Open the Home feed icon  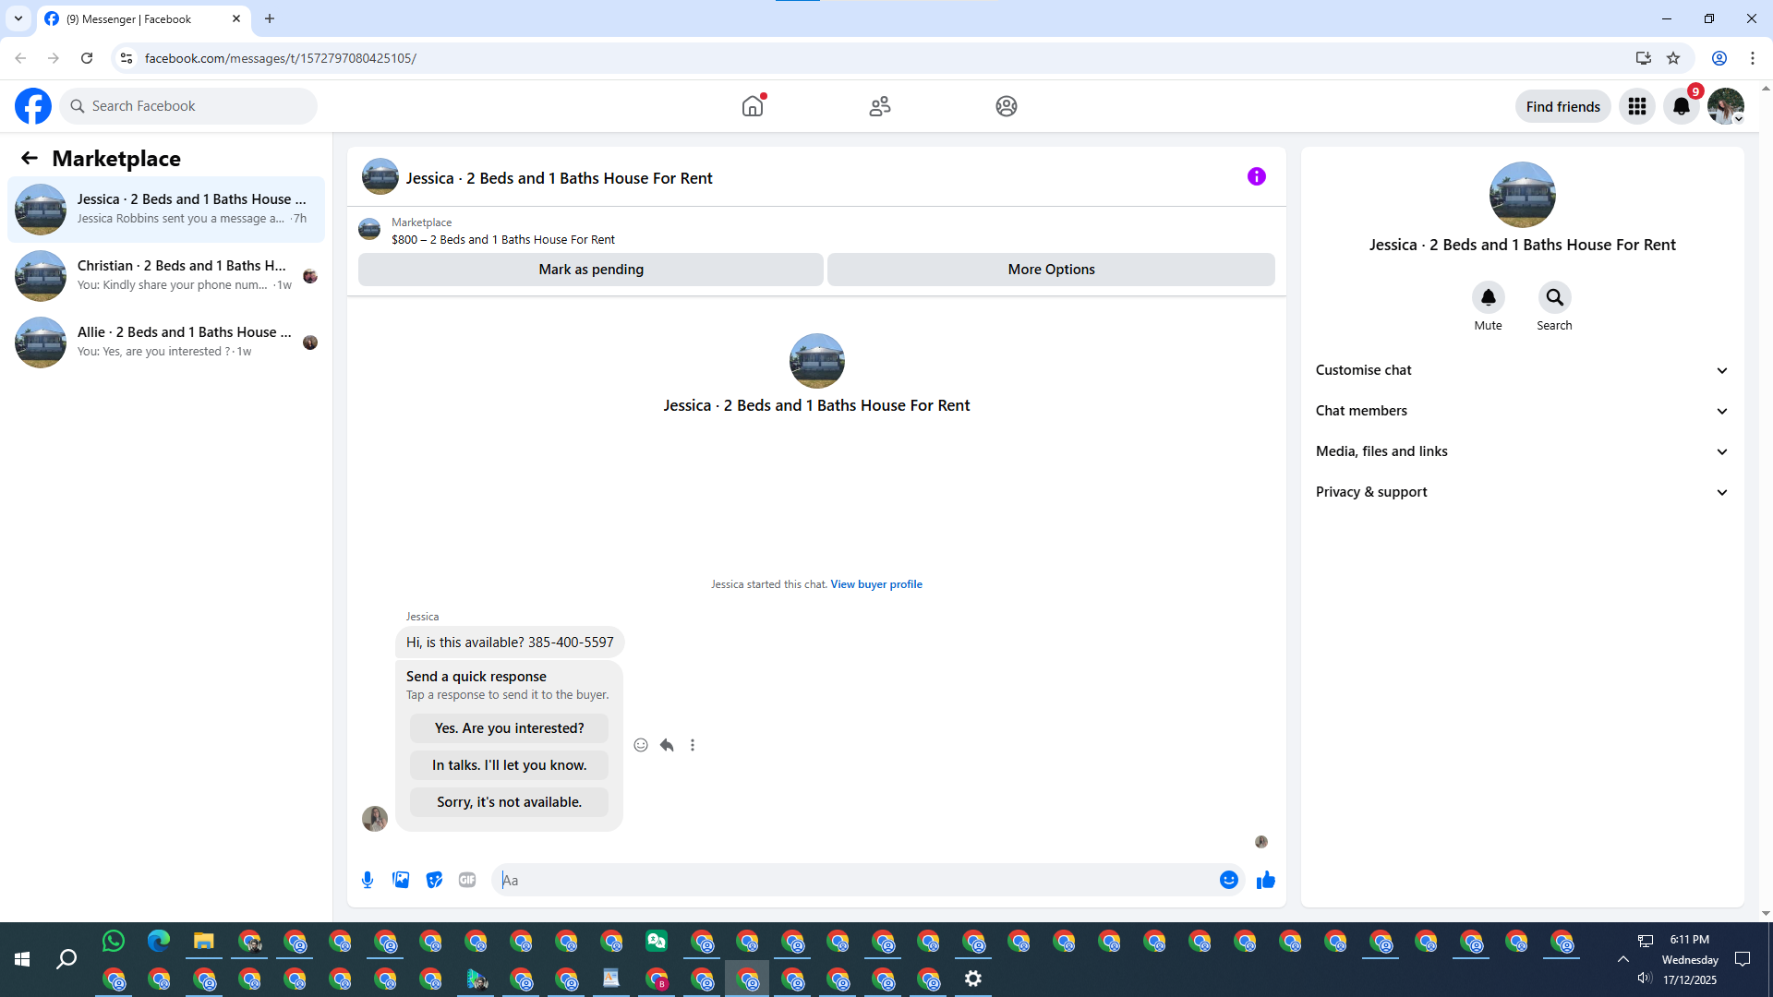point(753,106)
